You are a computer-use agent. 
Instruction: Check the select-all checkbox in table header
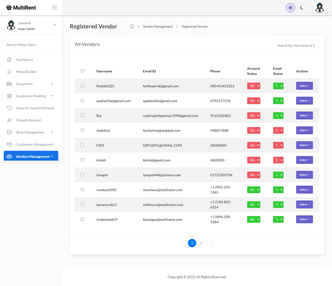coord(82,71)
